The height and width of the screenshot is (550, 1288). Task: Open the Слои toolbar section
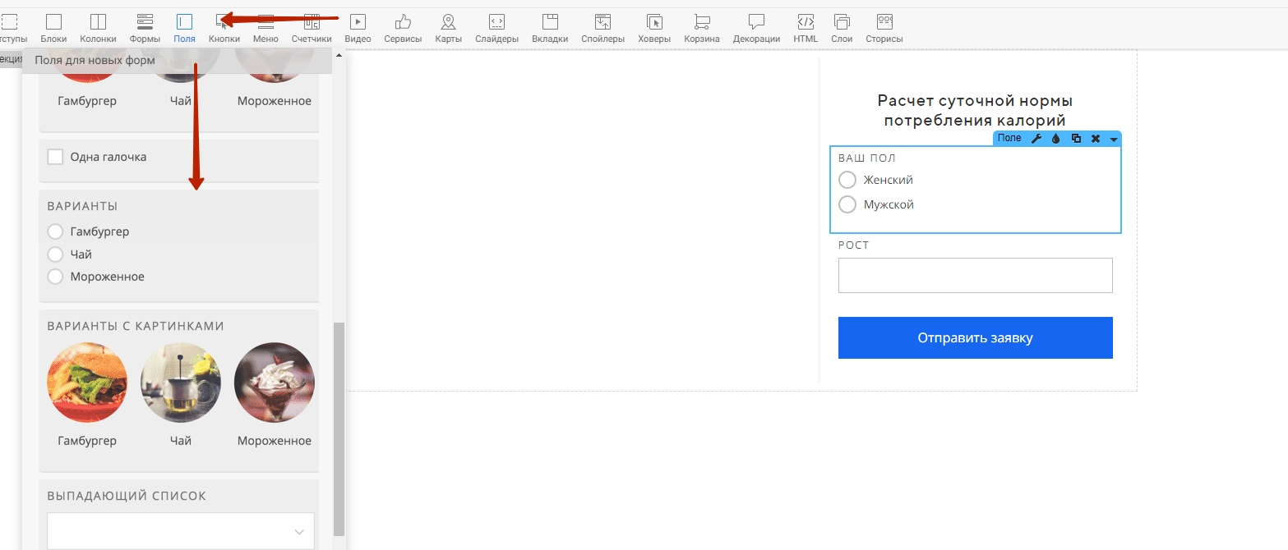(x=842, y=28)
